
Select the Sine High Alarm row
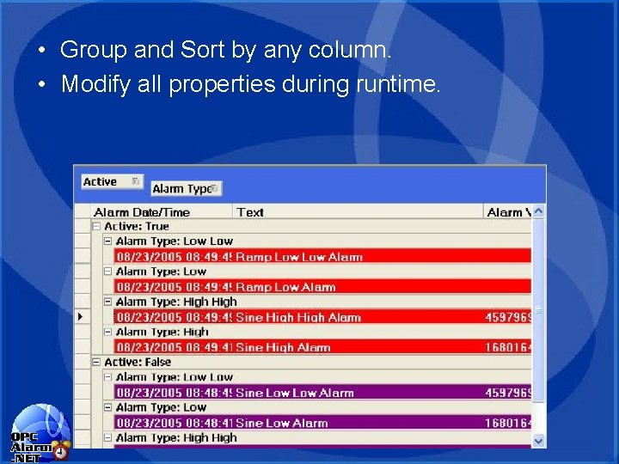click(x=322, y=347)
